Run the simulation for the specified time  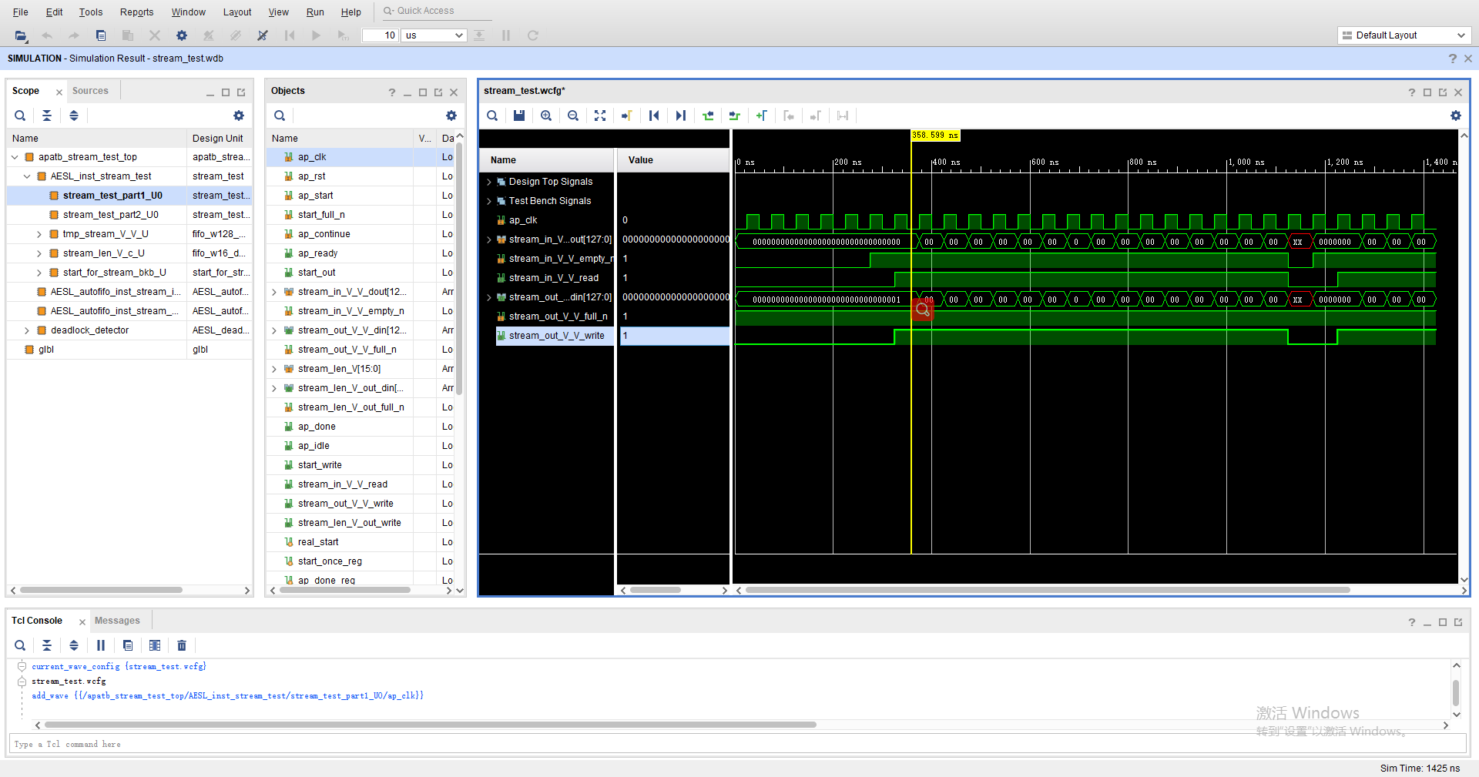[343, 35]
